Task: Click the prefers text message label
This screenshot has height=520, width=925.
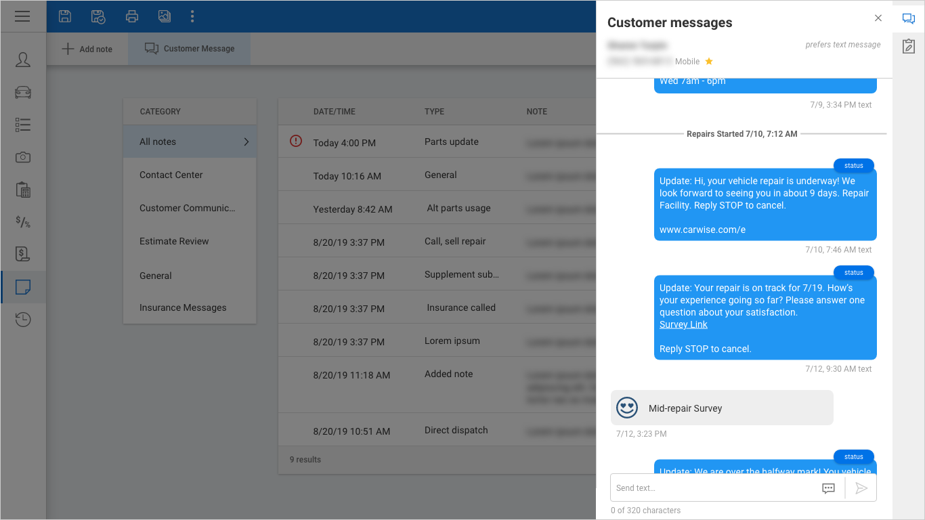Action: tap(843, 45)
